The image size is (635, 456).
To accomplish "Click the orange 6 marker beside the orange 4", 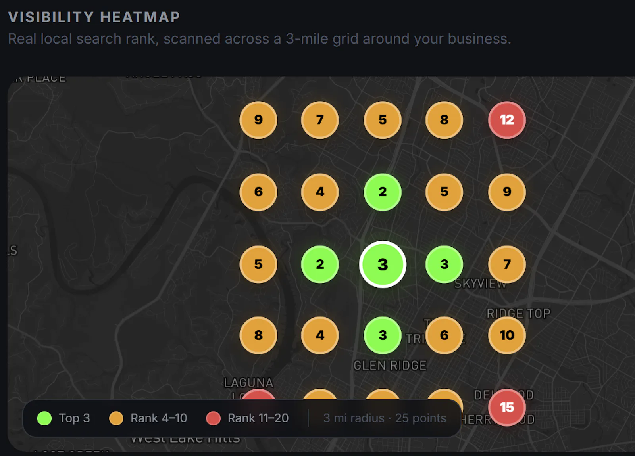I will (x=258, y=192).
